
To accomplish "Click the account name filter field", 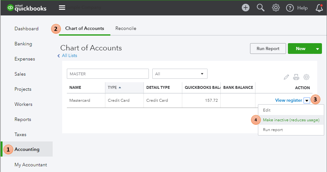I will (108, 74).
